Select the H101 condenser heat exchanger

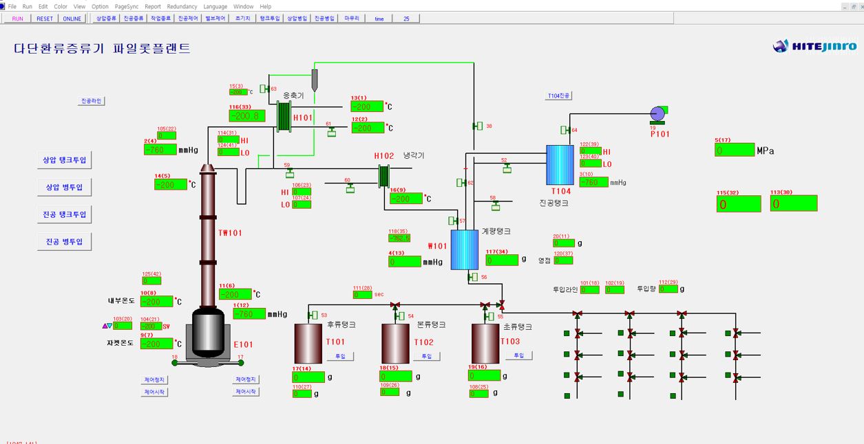tap(284, 116)
